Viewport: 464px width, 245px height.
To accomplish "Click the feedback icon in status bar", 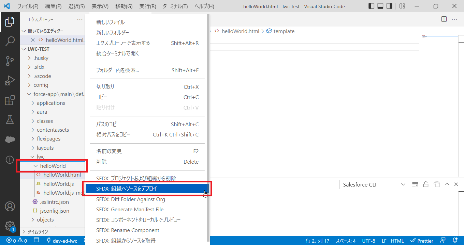I will [x=443, y=241].
